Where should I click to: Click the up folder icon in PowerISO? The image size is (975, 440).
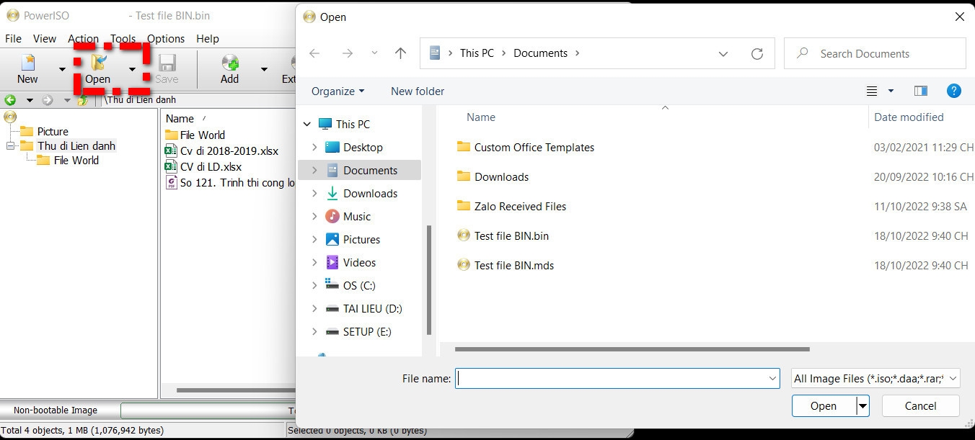point(84,100)
